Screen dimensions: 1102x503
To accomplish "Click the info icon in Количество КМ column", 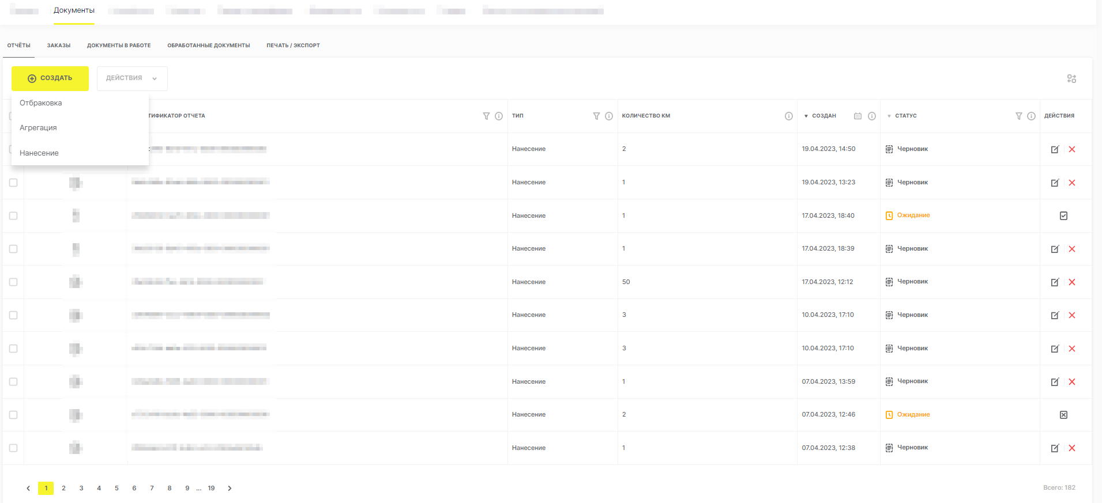I will [788, 116].
